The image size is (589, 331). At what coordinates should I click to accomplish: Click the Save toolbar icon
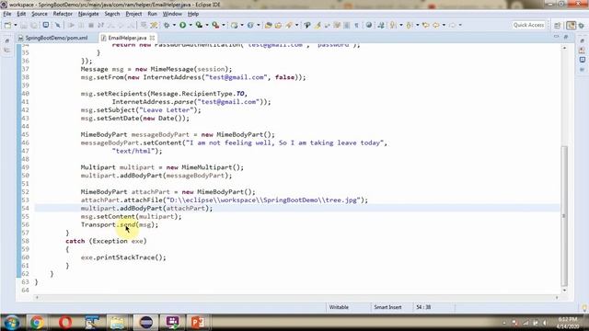pyautogui.click(x=24, y=25)
